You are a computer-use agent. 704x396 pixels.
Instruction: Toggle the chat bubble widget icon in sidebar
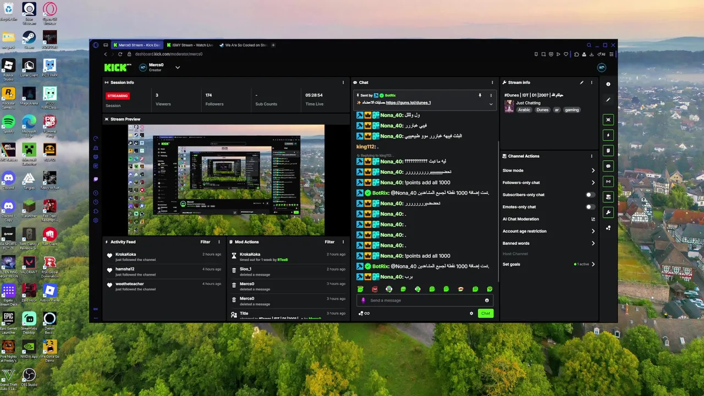(608, 166)
